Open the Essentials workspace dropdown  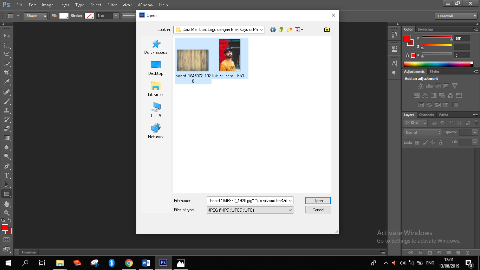[x=456, y=16]
